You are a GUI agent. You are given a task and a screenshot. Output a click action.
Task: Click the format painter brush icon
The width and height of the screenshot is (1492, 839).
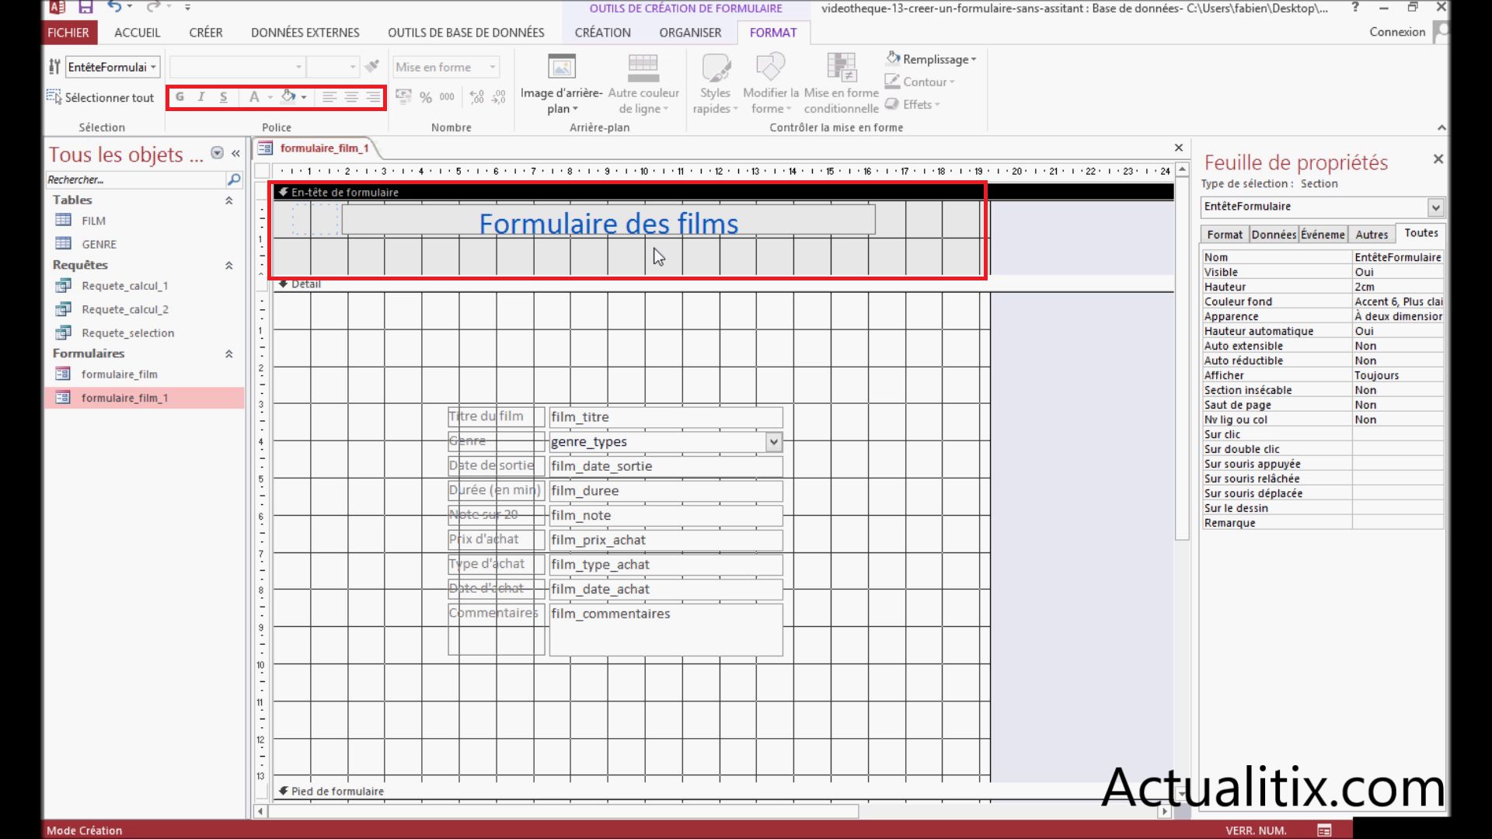[x=372, y=67]
